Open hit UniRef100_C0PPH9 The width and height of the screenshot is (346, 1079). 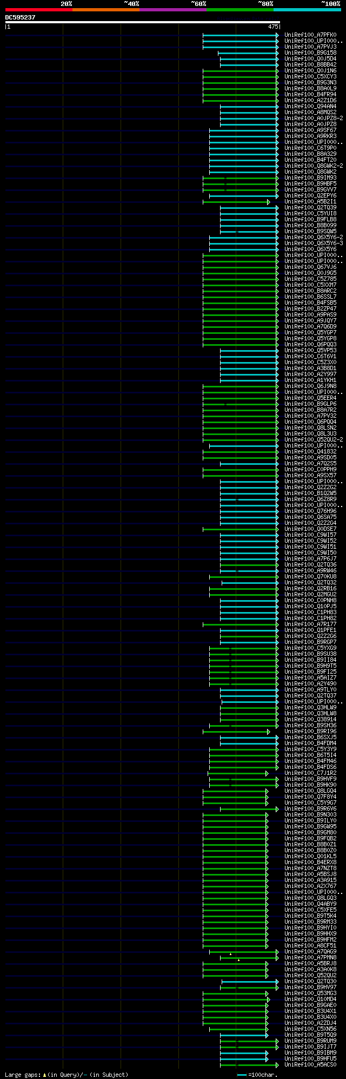[310, 470]
